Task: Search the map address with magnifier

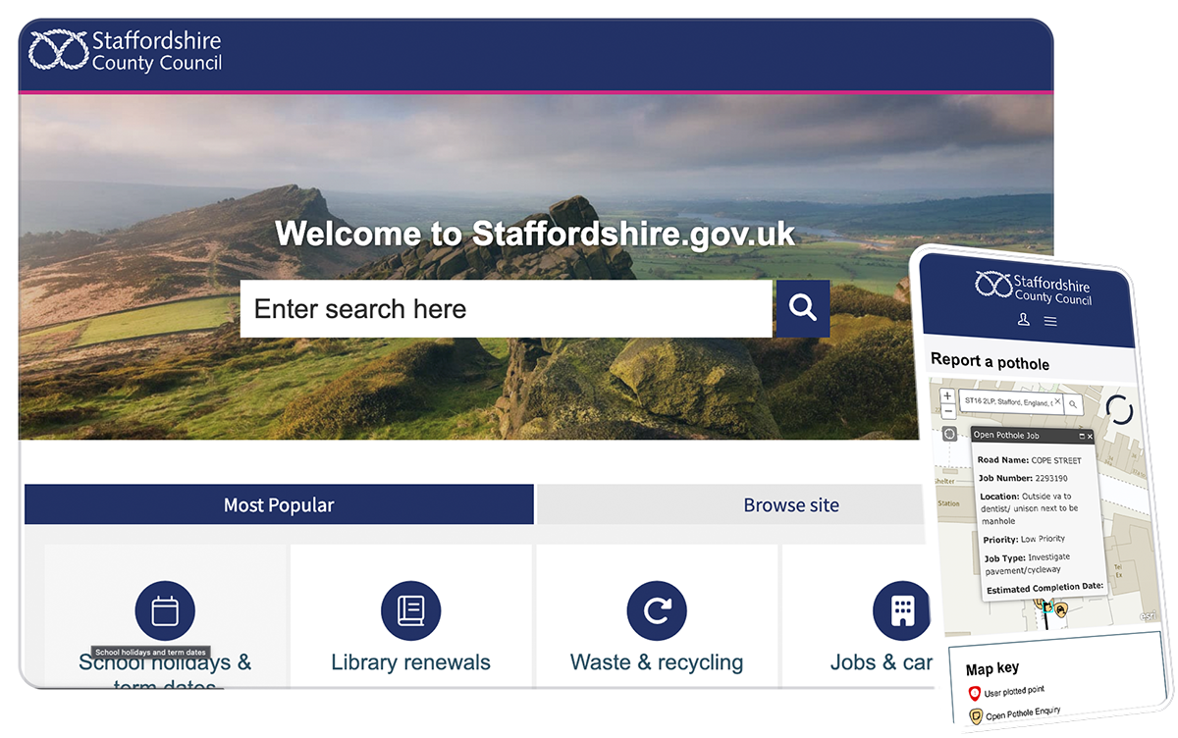Action: click(1074, 403)
